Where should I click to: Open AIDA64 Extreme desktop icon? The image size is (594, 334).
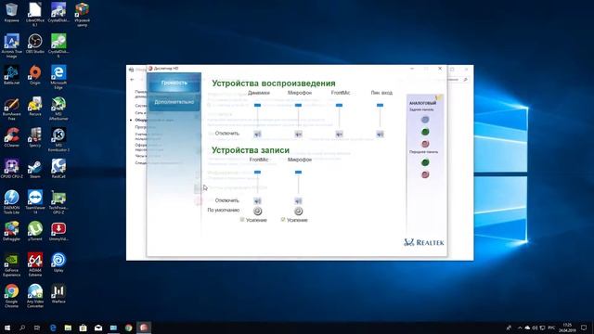tap(35, 264)
